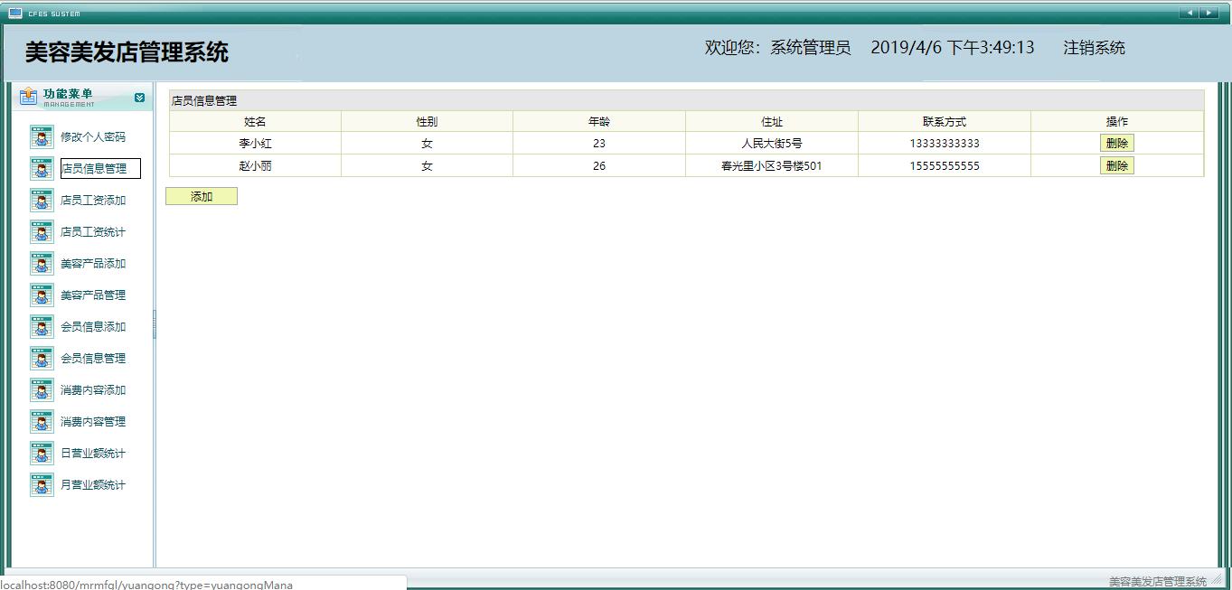Viewport: 1232px width, 590px height.
Task: Click the date and time display
Action: tap(953, 48)
